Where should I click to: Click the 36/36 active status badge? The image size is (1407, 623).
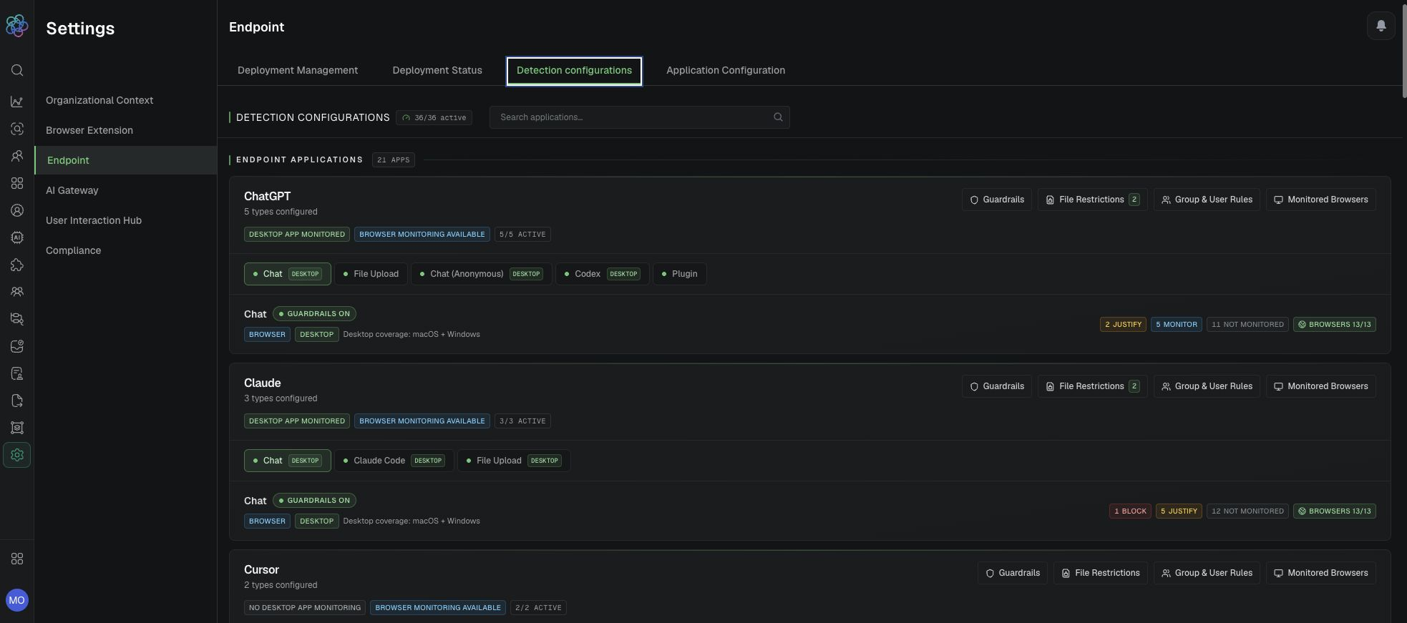(x=434, y=117)
